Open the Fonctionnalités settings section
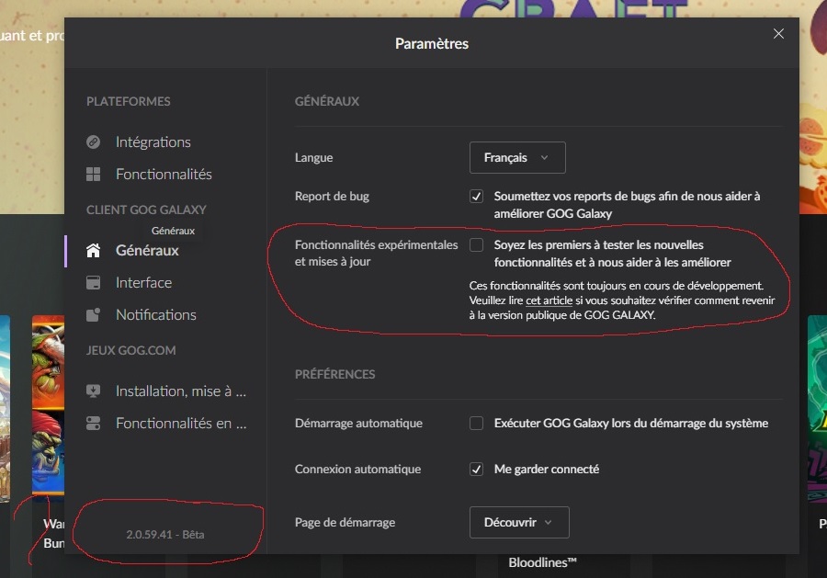 [x=165, y=174]
